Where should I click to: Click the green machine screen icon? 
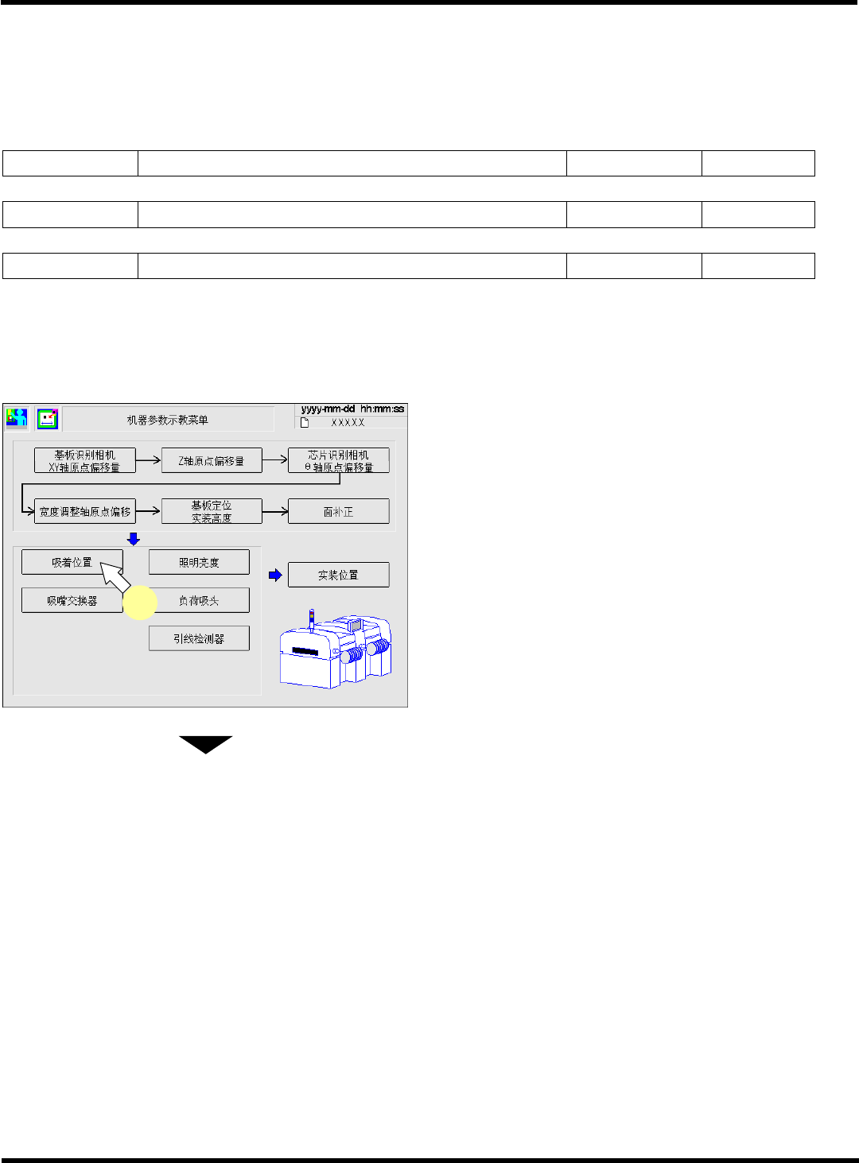[47, 418]
